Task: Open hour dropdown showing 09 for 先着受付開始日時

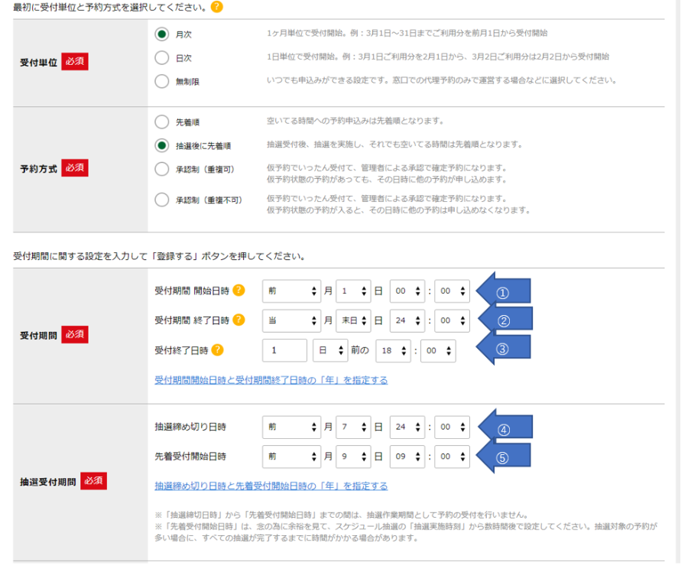Action: 408,457
